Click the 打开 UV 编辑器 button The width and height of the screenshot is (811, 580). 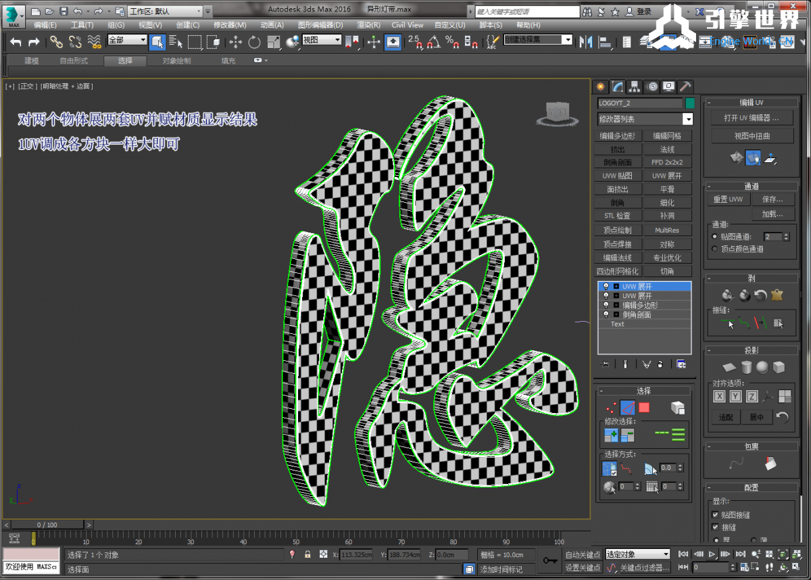tap(752, 118)
